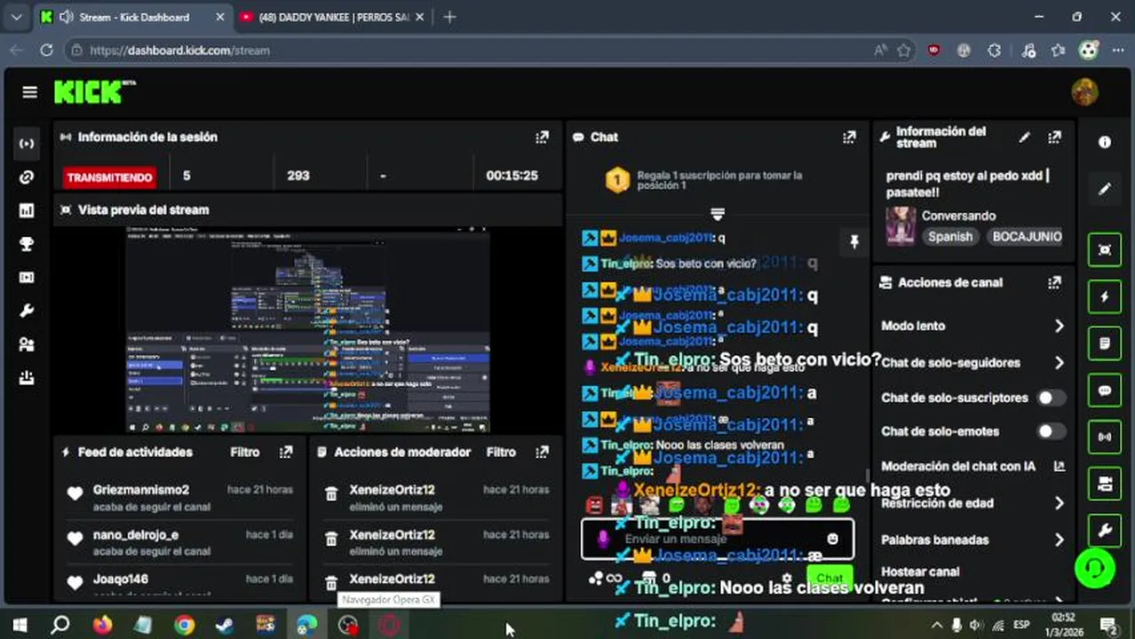The image size is (1135, 639).
Task: Open Steam from the taskbar
Action: (225, 626)
